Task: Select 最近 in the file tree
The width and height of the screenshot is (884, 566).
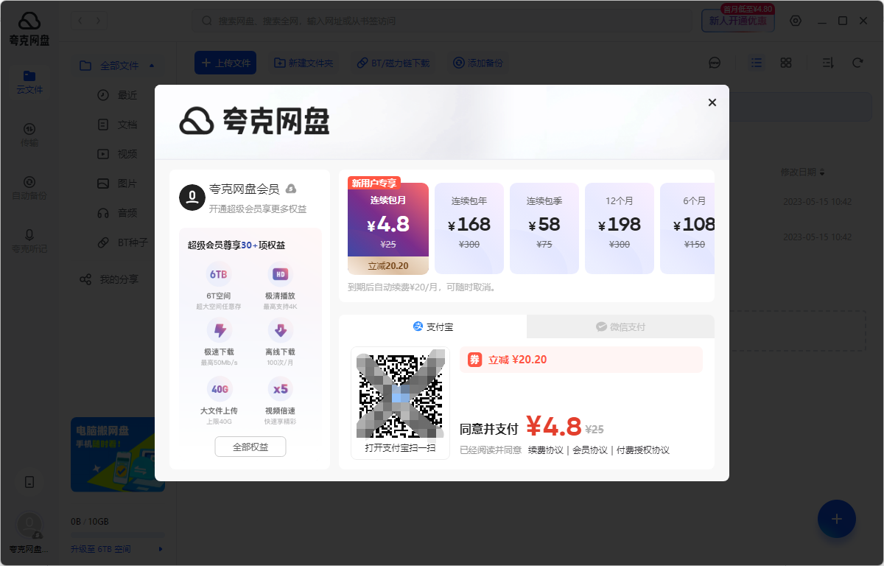Action: pyautogui.click(x=118, y=95)
